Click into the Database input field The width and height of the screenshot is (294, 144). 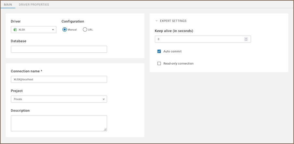click(x=59, y=49)
